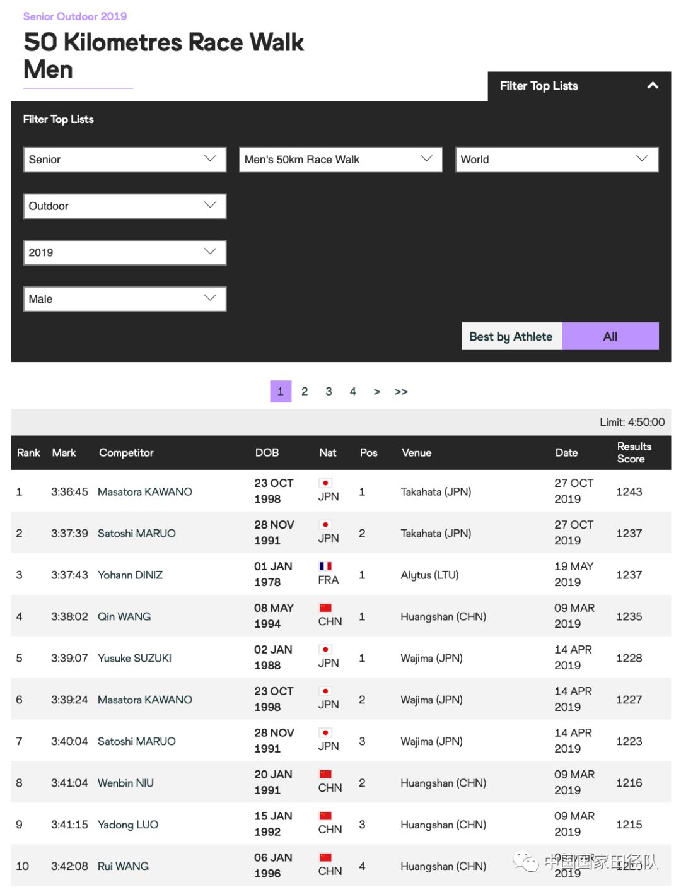Screen dimensions: 681x892
Task: Click the Date column header
Action: point(566,452)
